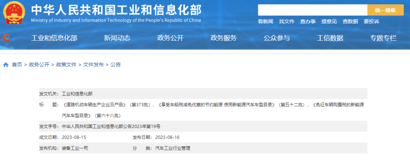
Task: Click the red swirl icon in navigation bar
Action: point(7,38)
